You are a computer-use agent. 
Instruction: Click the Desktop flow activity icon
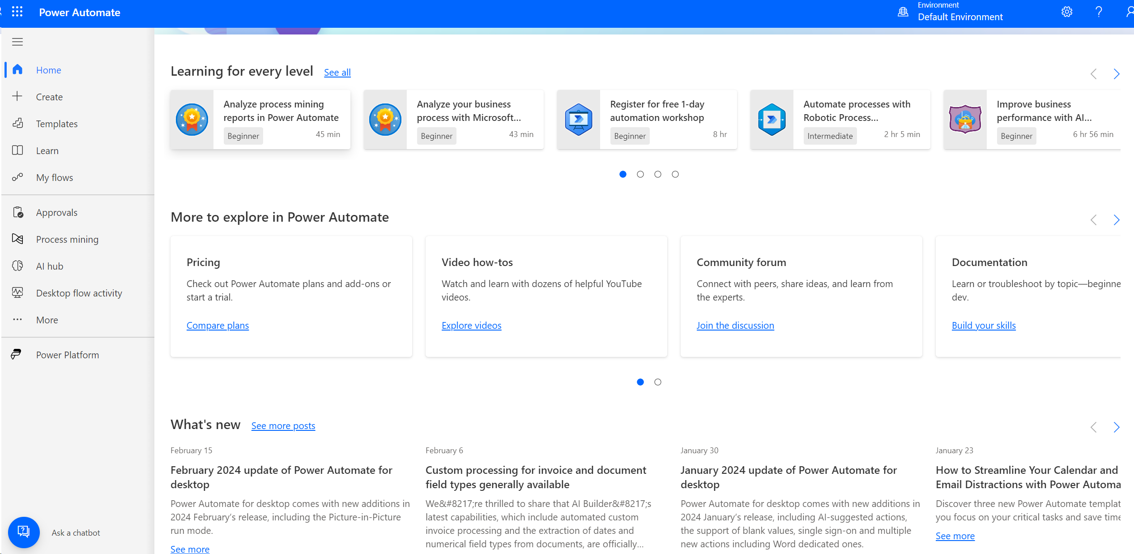(20, 292)
